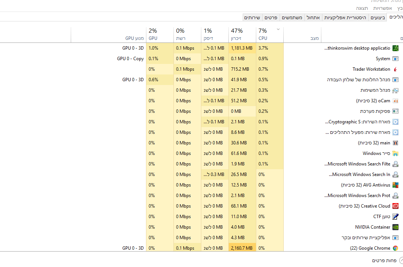Click the 61.6 MB memory cell
The image size is (403, 267).
242,153
